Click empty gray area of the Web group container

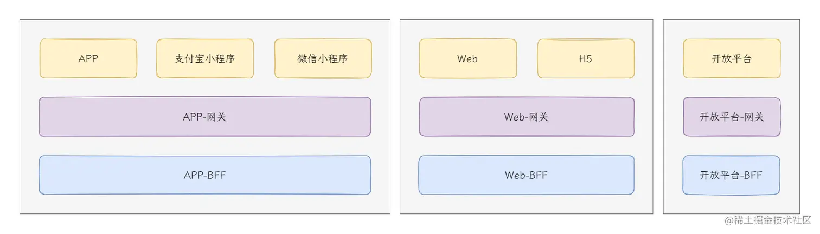coord(527,204)
